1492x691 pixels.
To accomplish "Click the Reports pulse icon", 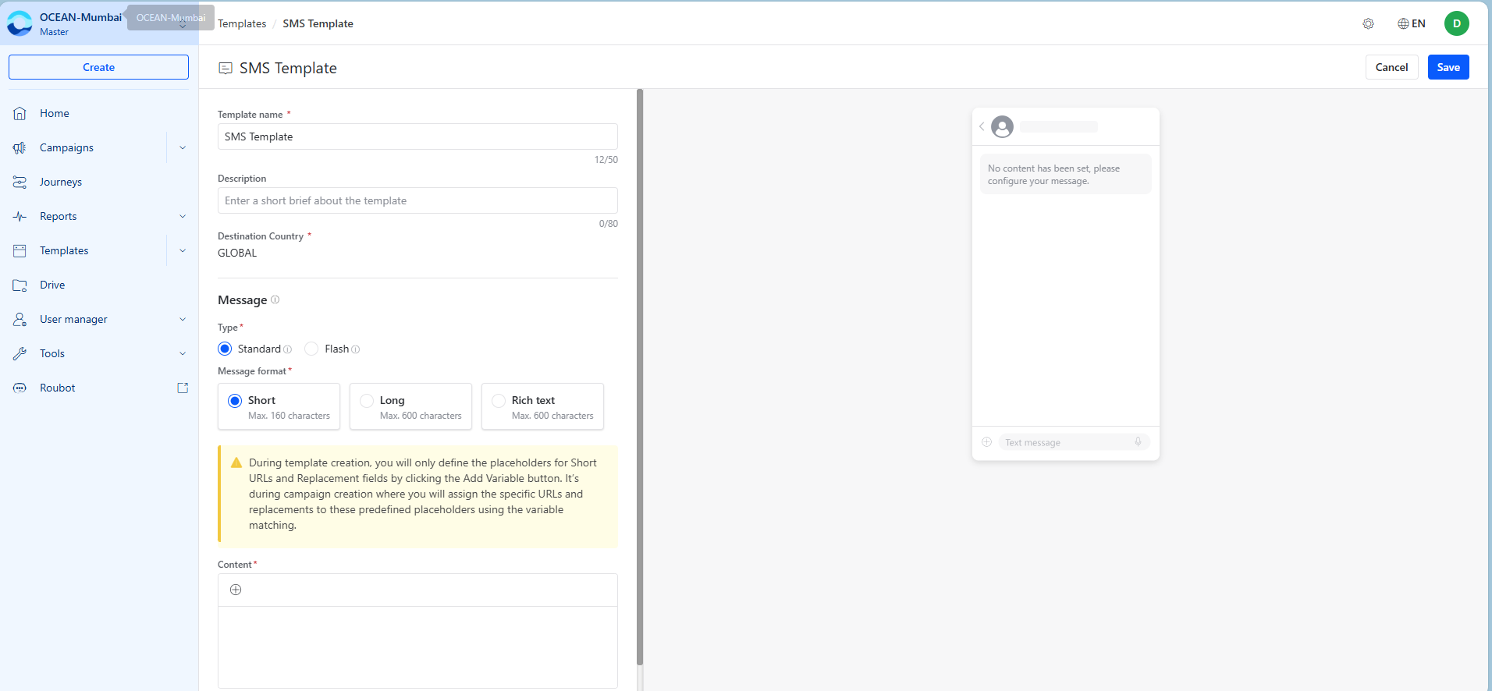I will [x=20, y=216].
